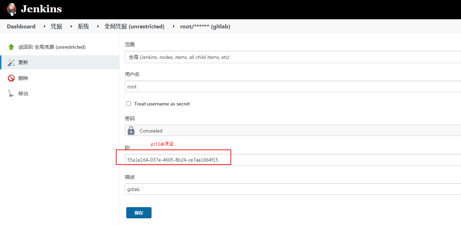The width and height of the screenshot is (461, 225).
Task: Click the 描述 label text
Action: point(130,177)
